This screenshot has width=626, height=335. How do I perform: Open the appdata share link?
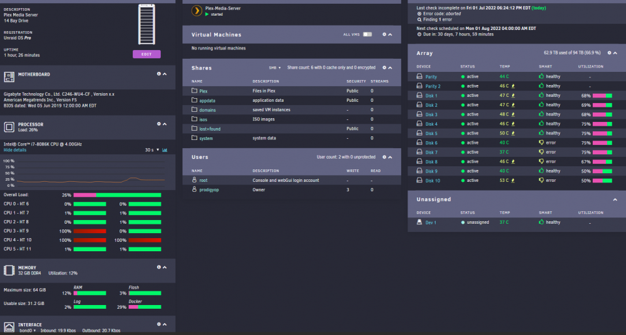pos(207,101)
